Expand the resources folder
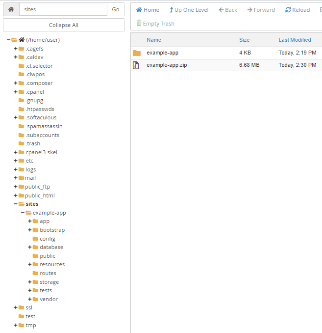Image resolution: width=322 pixels, height=333 pixels. click(x=30, y=264)
